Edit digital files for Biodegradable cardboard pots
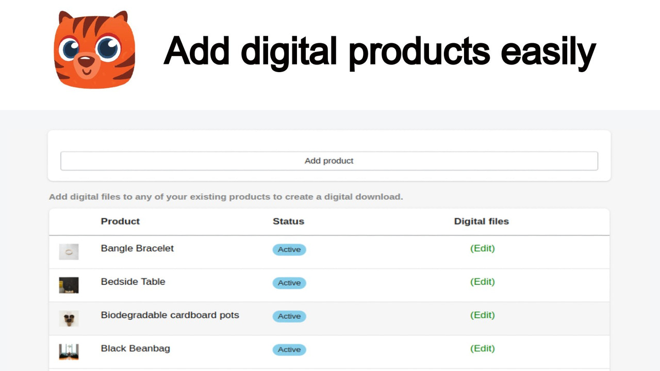The height and width of the screenshot is (371, 660). coord(482,315)
